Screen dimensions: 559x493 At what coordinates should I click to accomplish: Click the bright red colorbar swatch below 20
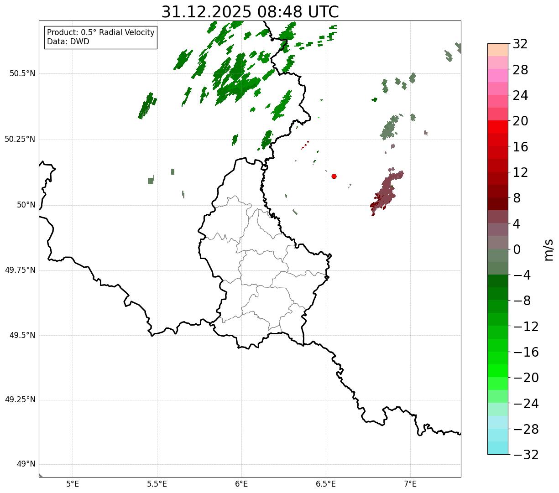(x=498, y=127)
